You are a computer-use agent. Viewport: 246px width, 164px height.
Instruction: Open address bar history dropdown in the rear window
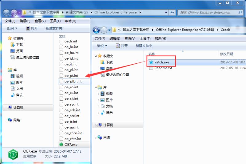click(x=166, y=12)
